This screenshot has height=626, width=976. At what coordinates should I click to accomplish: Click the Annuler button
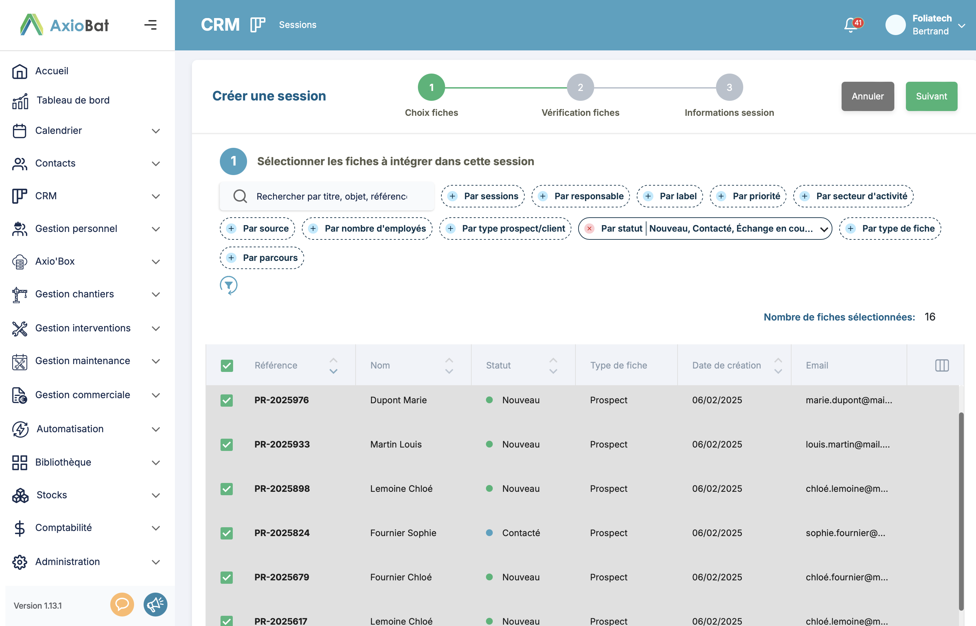tap(867, 96)
